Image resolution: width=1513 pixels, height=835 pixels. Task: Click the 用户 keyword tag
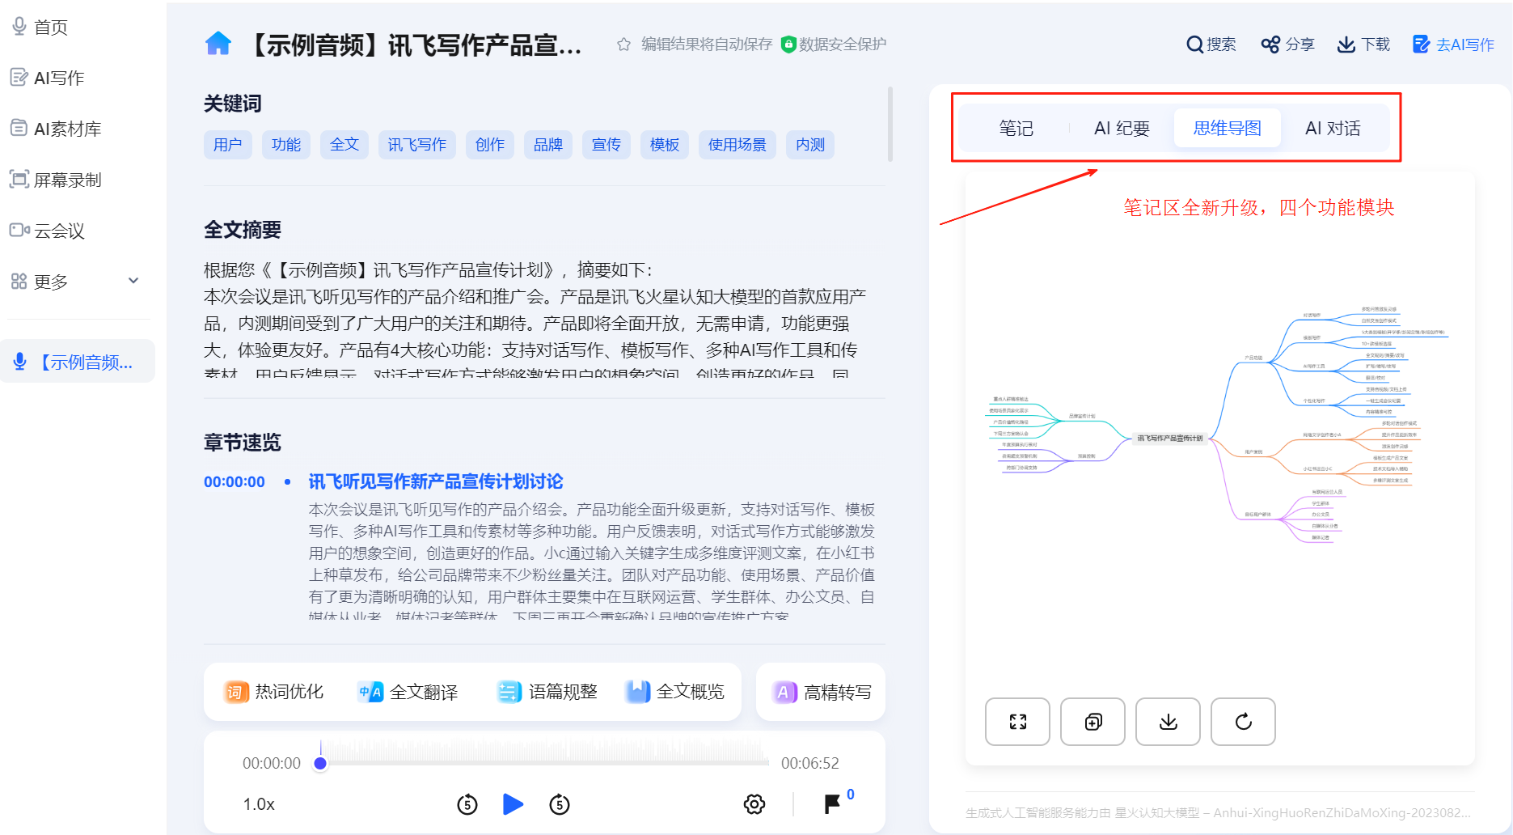click(x=228, y=145)
